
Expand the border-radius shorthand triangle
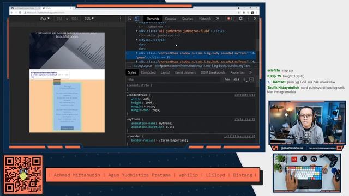coord(157,140)
